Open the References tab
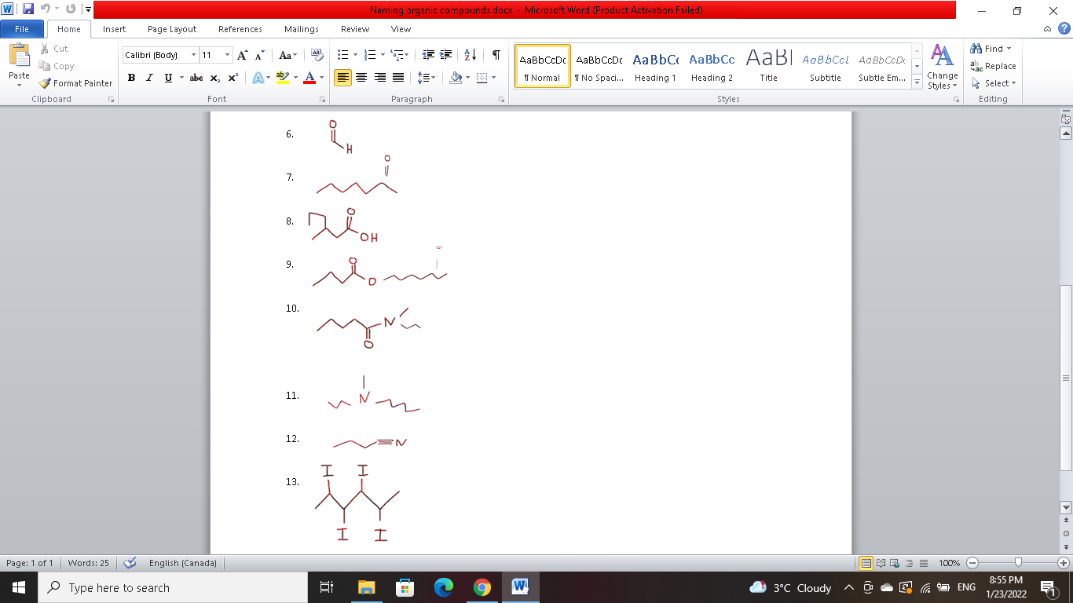1073x603 pixels. click(x=240, y=29)
